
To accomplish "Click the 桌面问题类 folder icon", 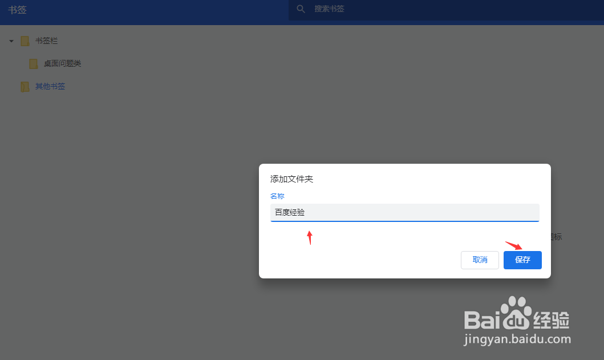I will [x=33, y=63].
